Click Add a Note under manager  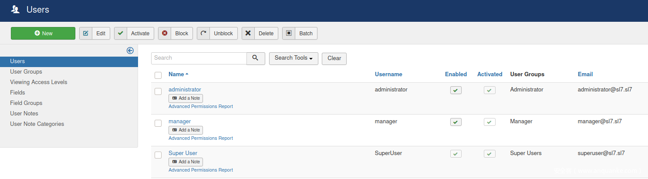(186, 130)
